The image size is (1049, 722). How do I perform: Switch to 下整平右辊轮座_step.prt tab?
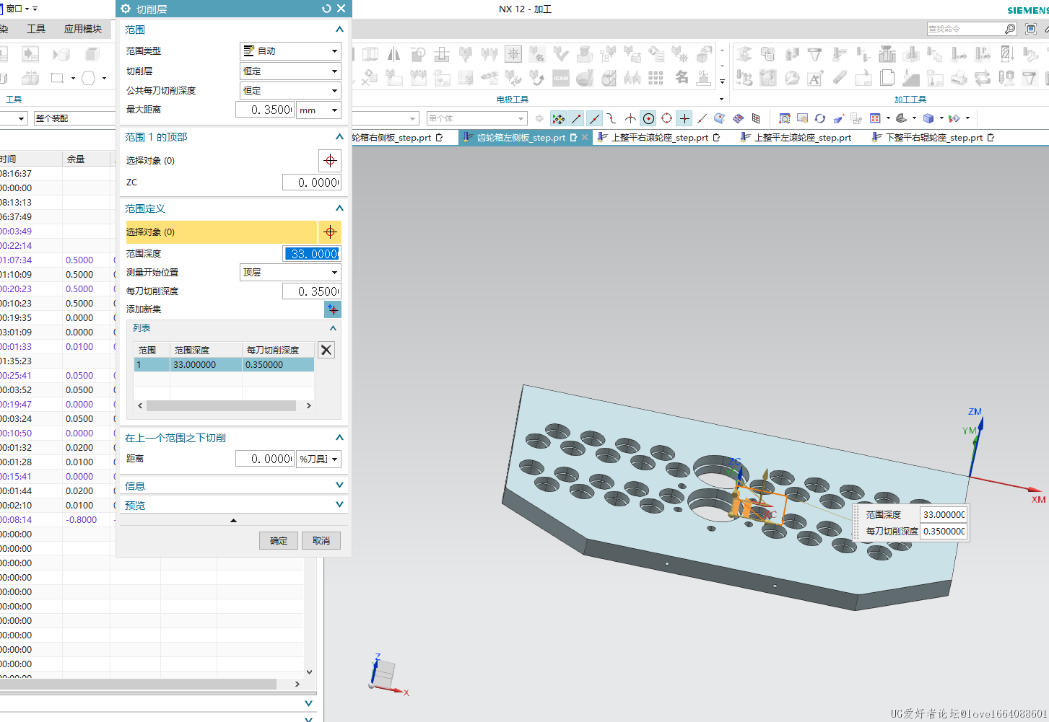[x=933, y=137]
